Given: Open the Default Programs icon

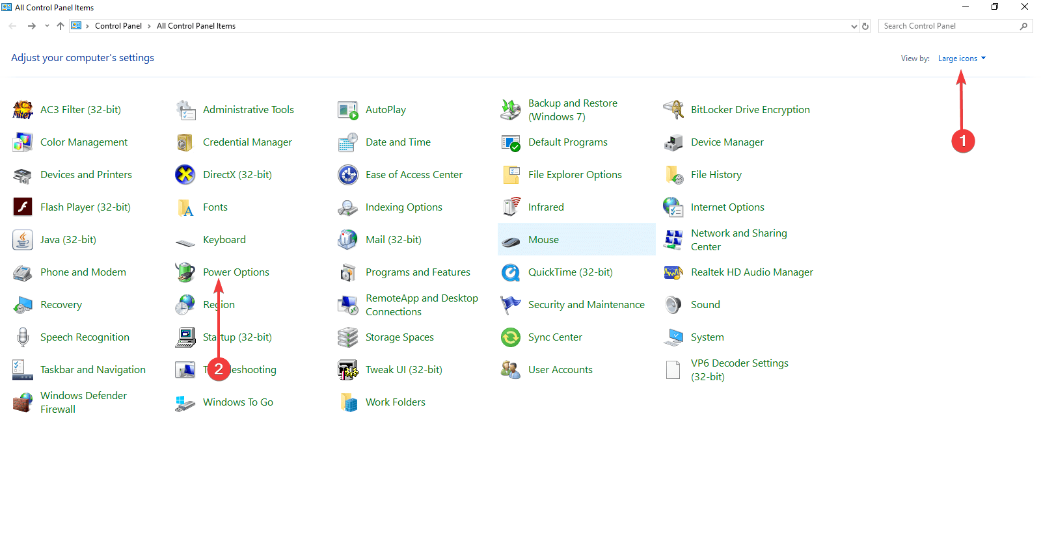Looking at the screenshot, I should (x=511, y=142).
